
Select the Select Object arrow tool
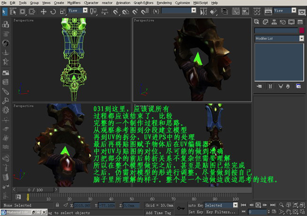click(5, 11)
